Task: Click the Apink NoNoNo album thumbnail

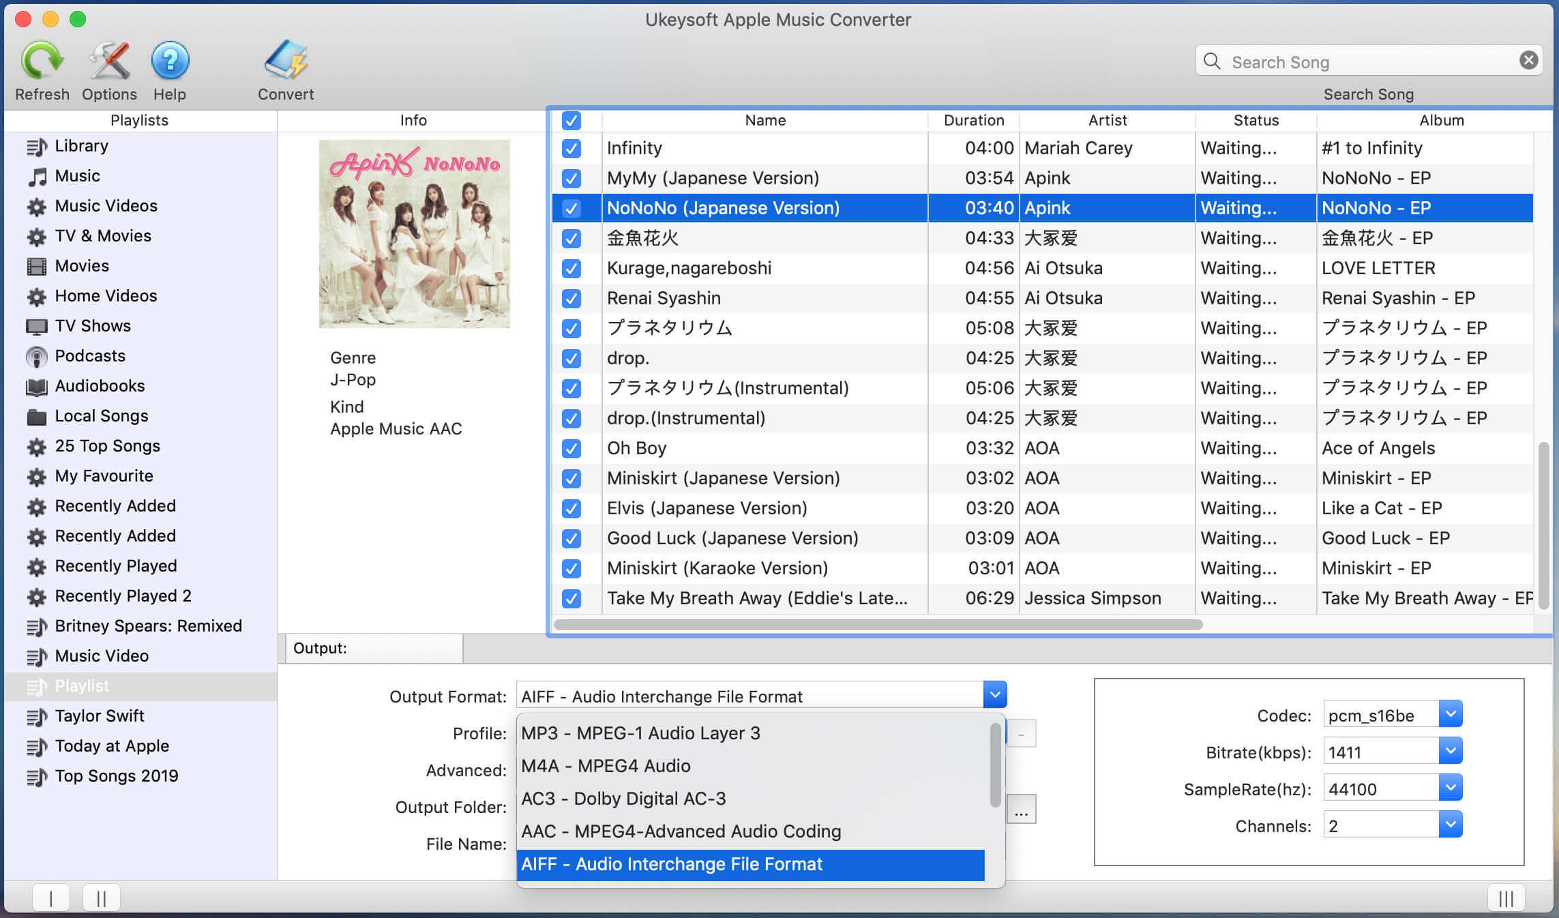Action: (413, 233)
